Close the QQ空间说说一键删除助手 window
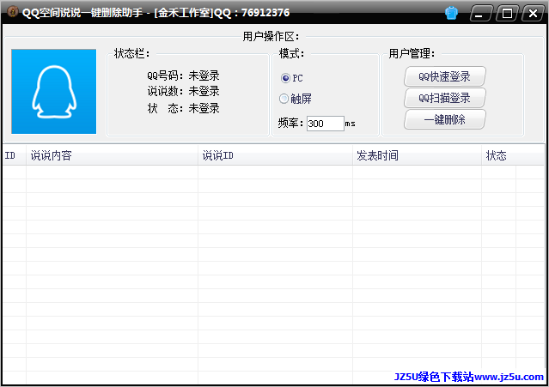The width and height of the screenshot is (549, 387). click(x=533, y=14)
